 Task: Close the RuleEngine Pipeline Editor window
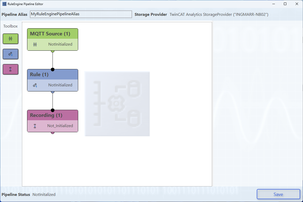click(x=297, y=4)
